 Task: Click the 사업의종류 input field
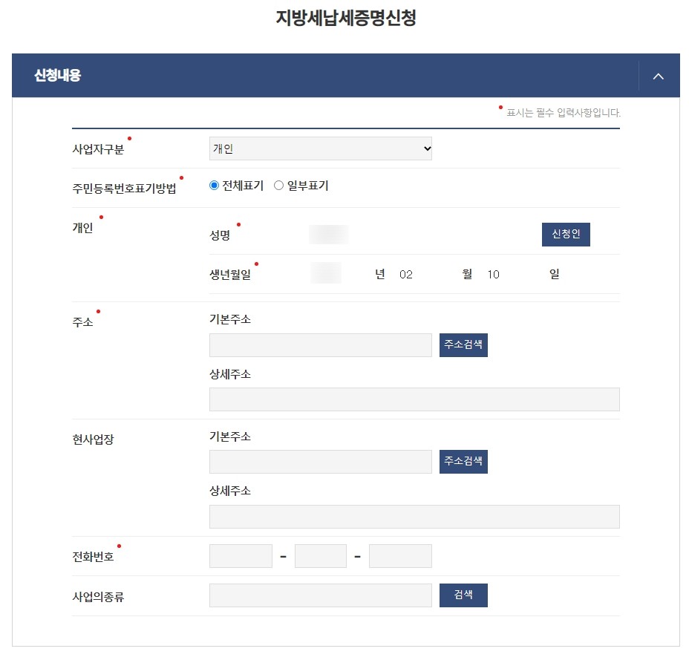(320, 595)
